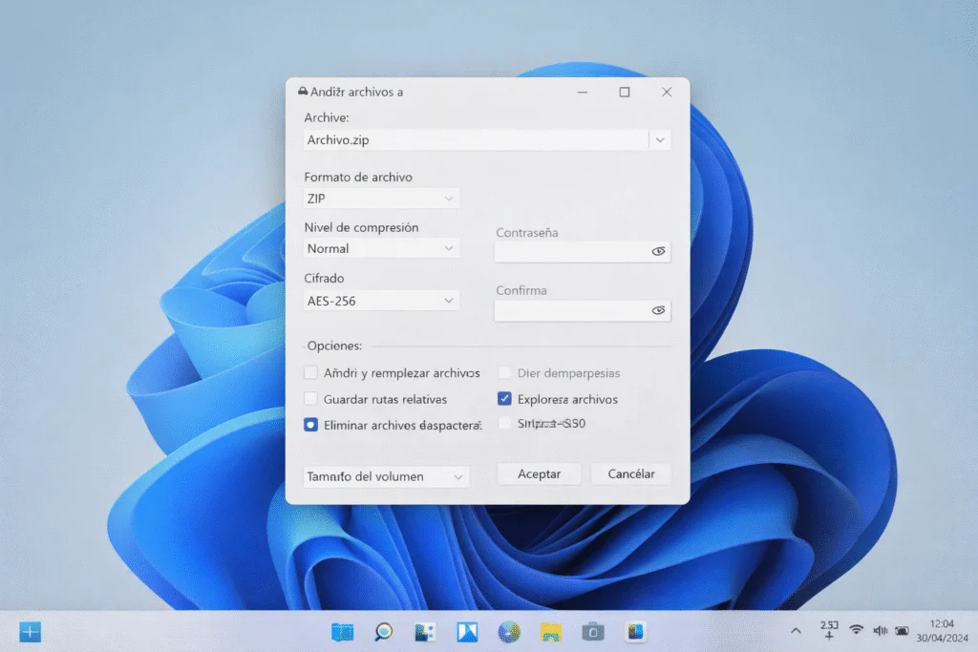The width and height of the screenshot is (978, 652).
Task: Open the Cifrado AES-256 dropdown
Action: (381, 301)
